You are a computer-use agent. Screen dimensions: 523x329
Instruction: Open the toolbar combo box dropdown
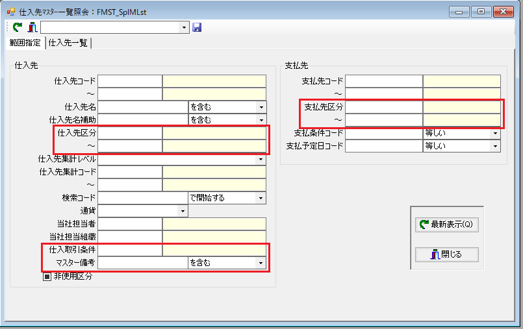coord(184,27)
